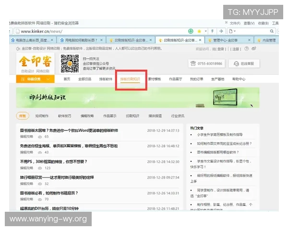Open the 查看(V) menu
Viewport: 288px width, 231px height.
point(249,23)
